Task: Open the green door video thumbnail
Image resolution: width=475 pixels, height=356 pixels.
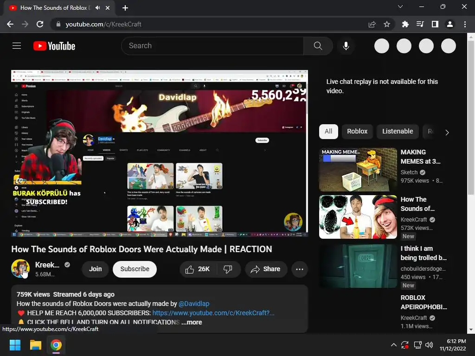Action: point(358,266)
